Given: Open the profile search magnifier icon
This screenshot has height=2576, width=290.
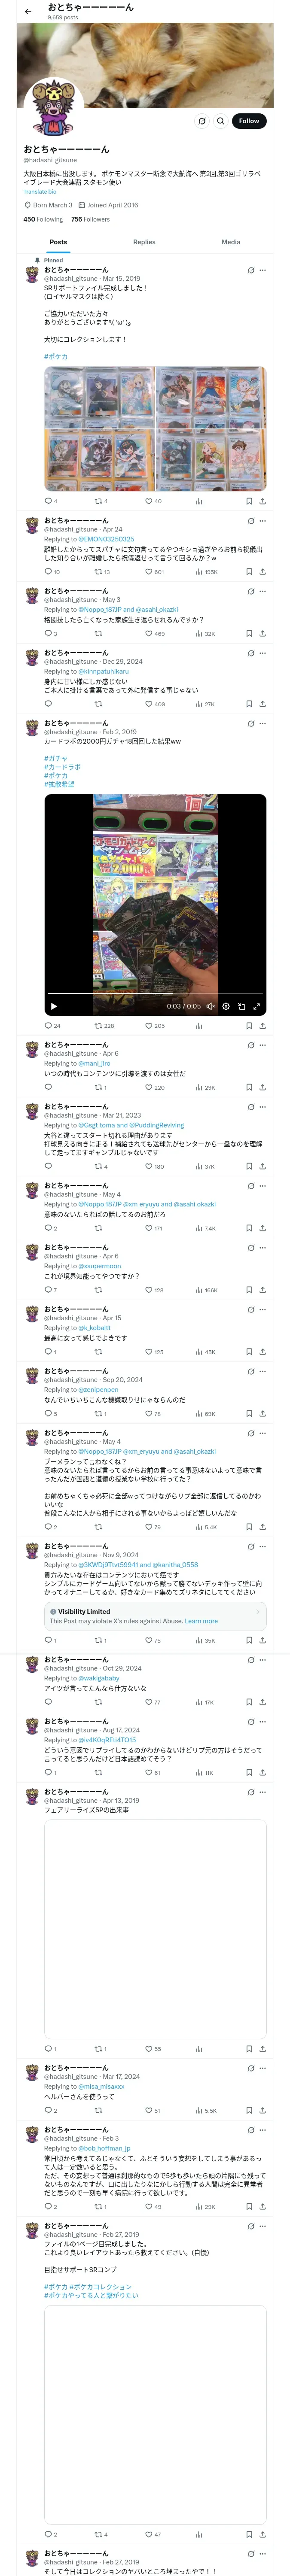Looking at the screenshot, I should (220, 121).
